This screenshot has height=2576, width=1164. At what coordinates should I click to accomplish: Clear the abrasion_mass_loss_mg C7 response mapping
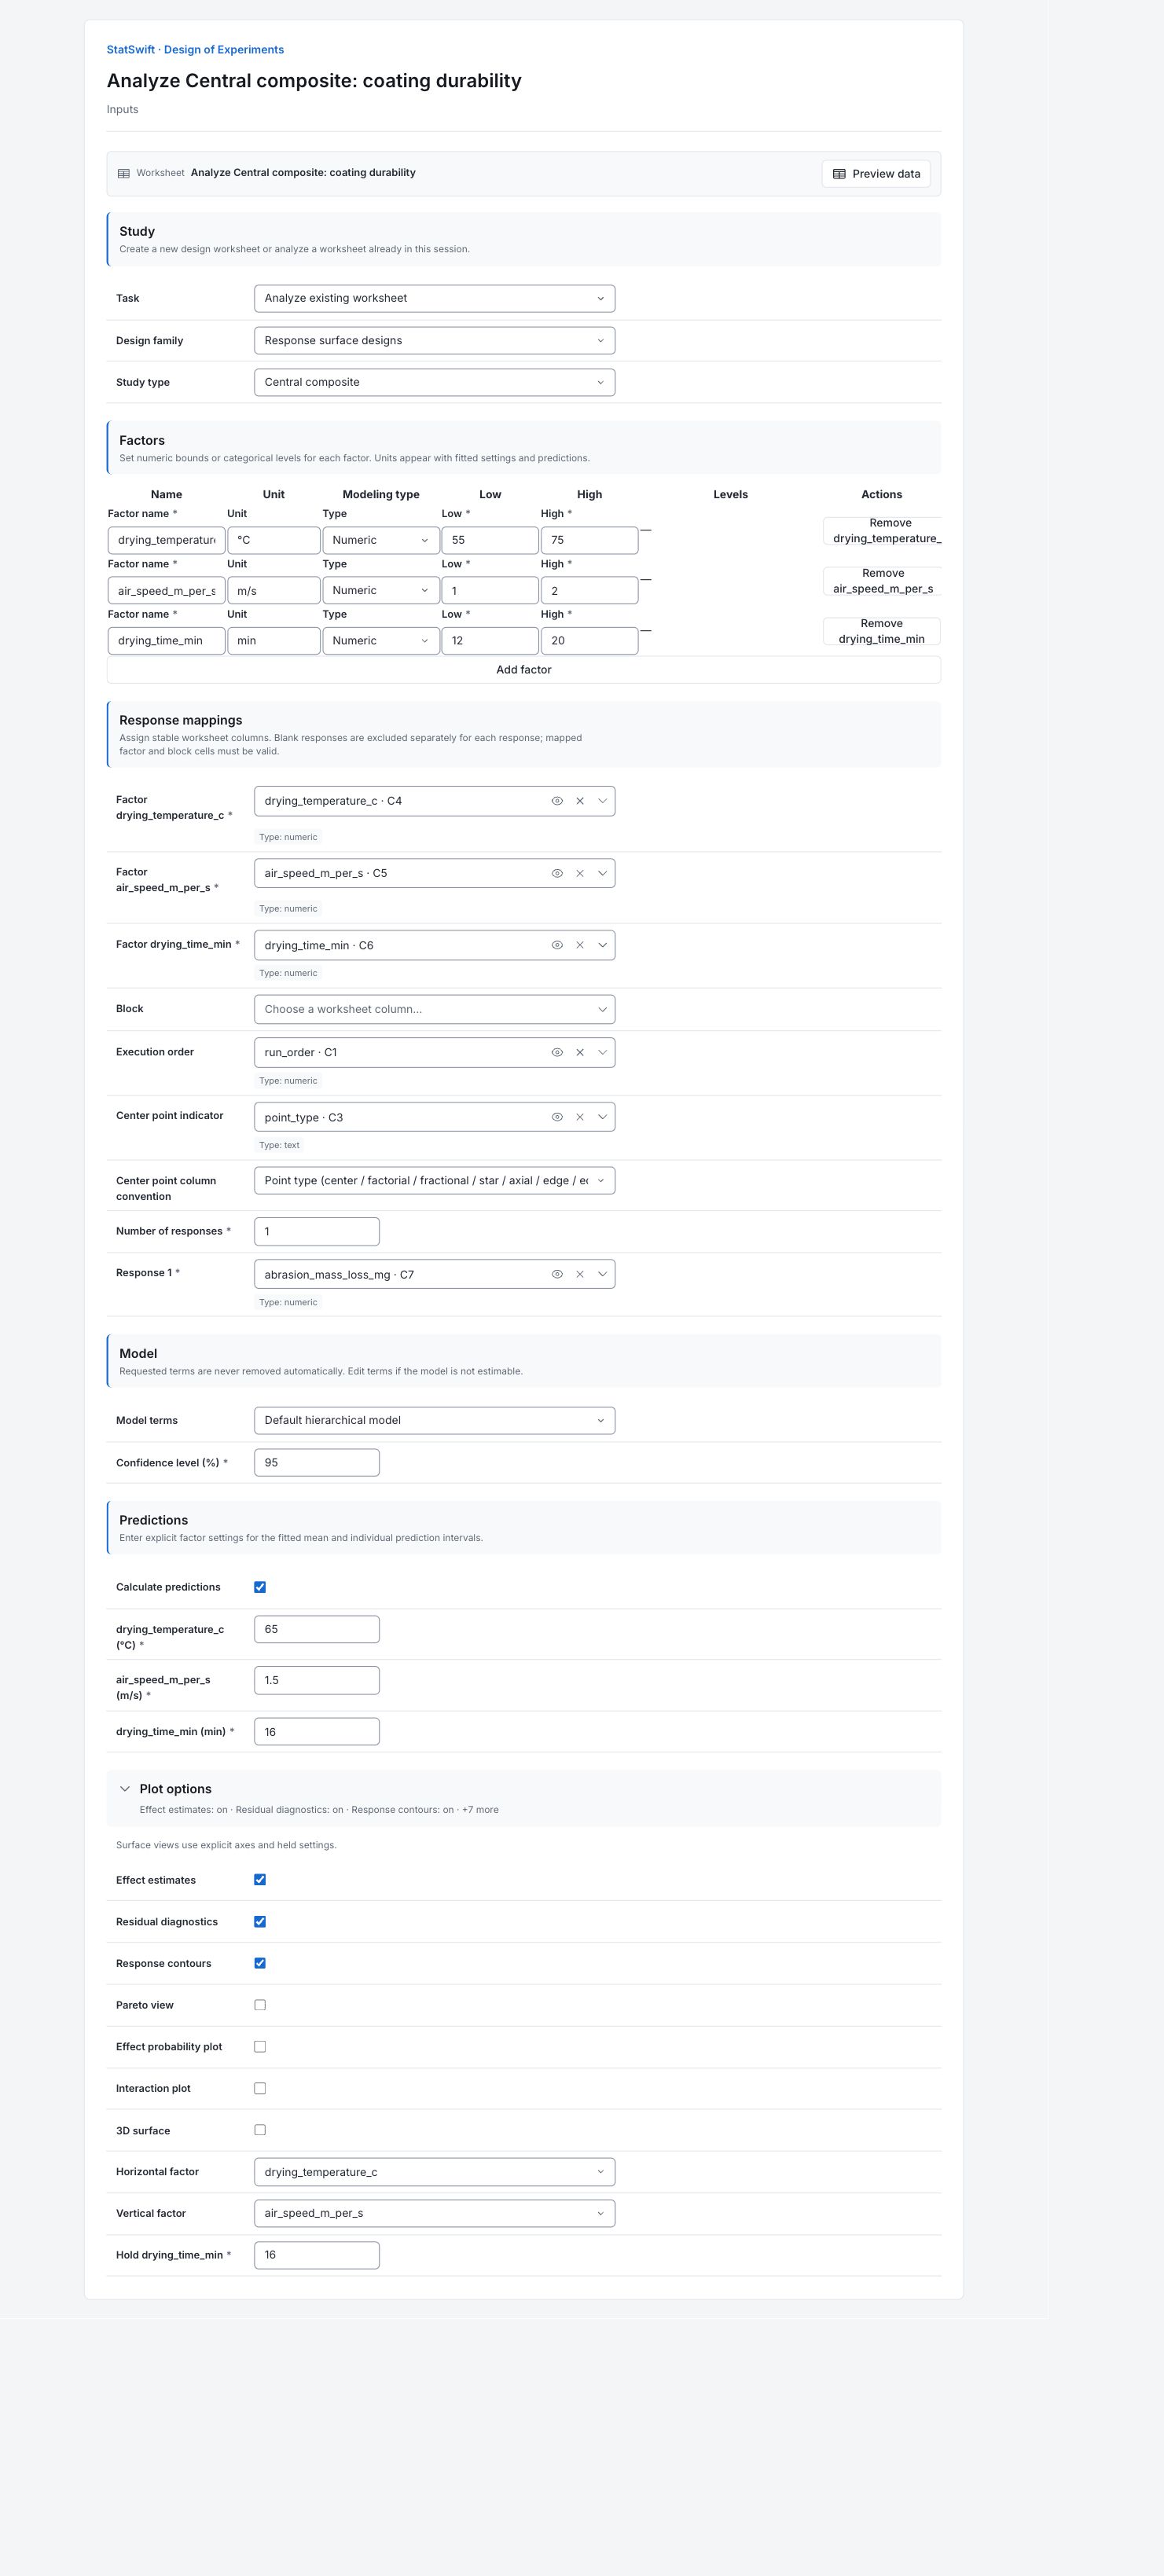(580, 1274)
